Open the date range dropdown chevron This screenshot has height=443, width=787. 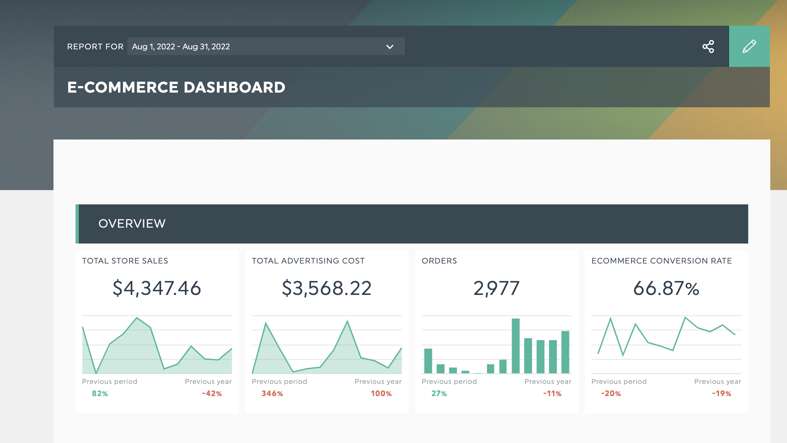click(390, 47)
